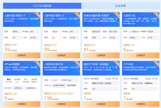Buy 云服务器计算型 ic3 with 立即购买
Screen dimensions: 161x108
[x=22, y=55]
